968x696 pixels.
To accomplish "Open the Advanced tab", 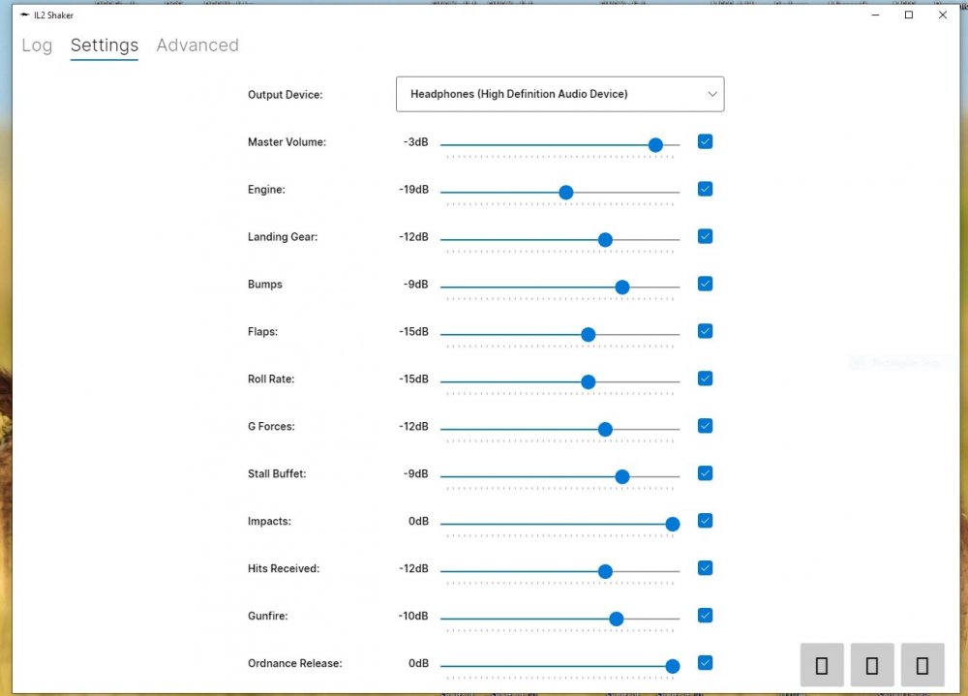I will (x=197, y=45).
